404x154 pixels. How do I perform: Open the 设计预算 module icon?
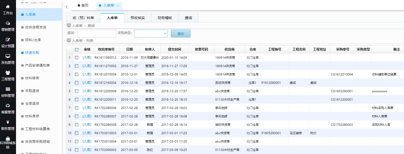point(8,40)
